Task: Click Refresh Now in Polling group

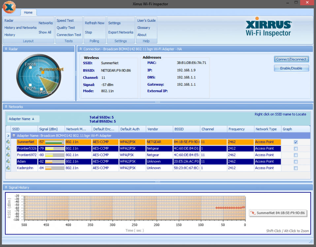Action: point(95,23)
